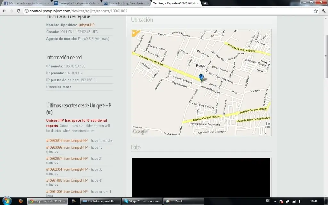Click the ES language indicator
This screenshot has width=328, height=205.
268,201
